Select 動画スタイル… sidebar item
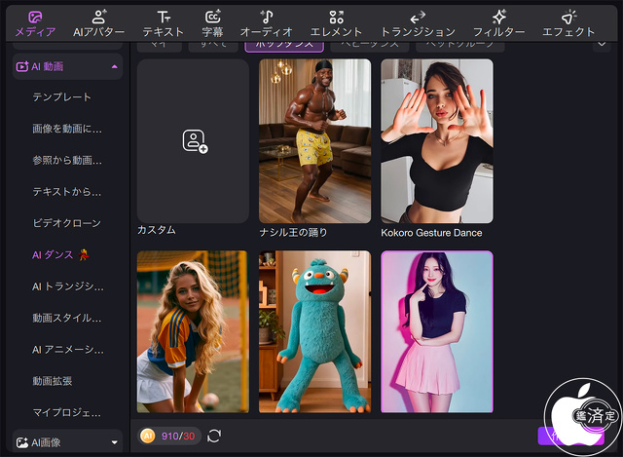 tap(67, 318)
